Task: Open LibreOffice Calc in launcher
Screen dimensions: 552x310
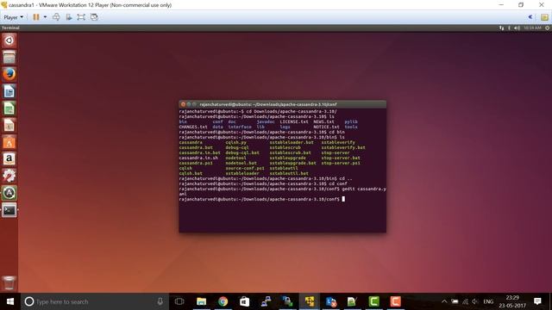Action: click(9, 108)
